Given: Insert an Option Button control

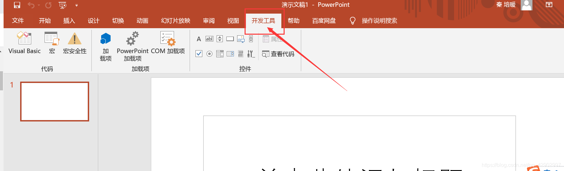Looking at the screenshot, I should 209,54.
